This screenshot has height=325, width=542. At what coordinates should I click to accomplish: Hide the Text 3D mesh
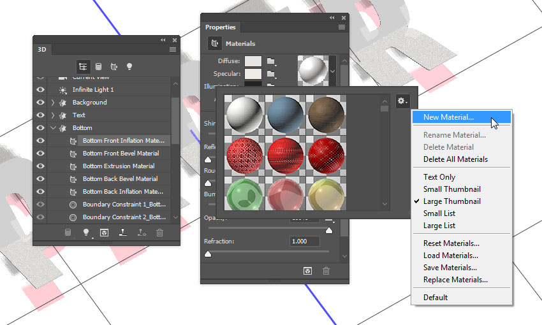[x=40, y=115]
